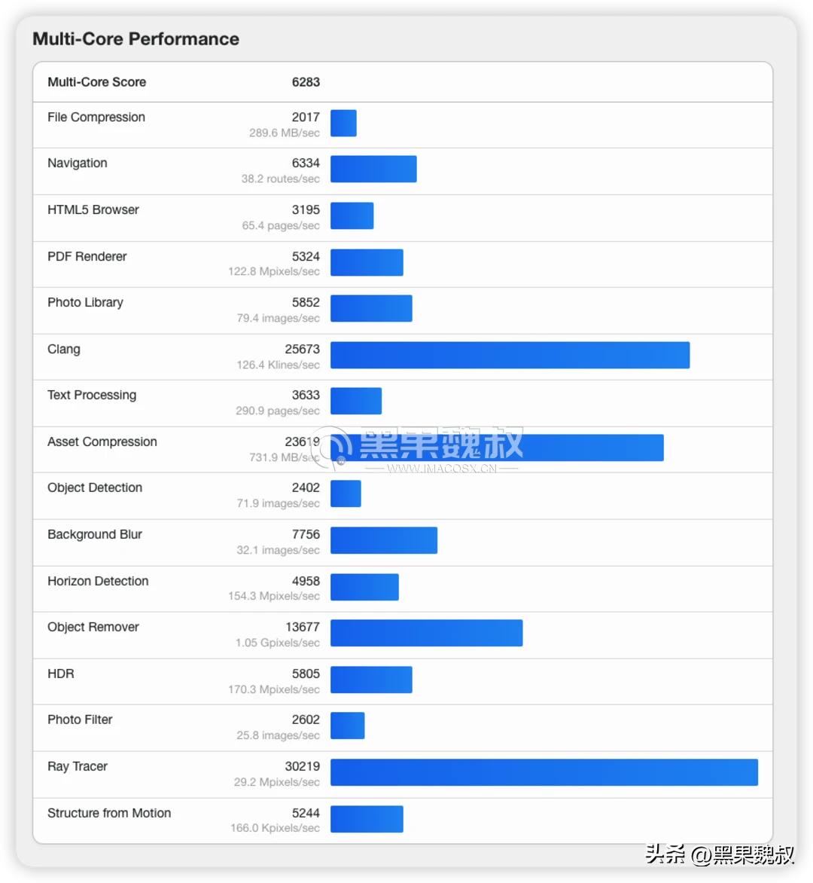Select the HDR row label
This screenshot has width=813, height=883.
tap(61, 674)
